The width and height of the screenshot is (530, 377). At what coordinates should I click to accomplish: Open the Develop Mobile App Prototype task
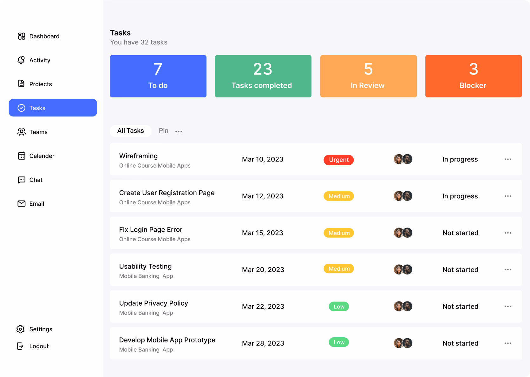pos(167,340)
